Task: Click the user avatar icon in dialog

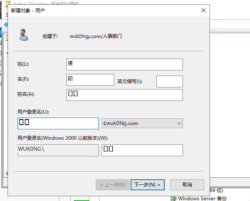Action: (23, 35)
